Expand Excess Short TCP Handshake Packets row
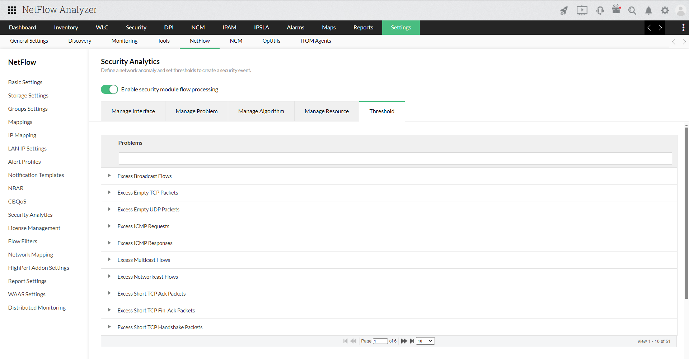The image size is (689, 359). pos(109,327)
